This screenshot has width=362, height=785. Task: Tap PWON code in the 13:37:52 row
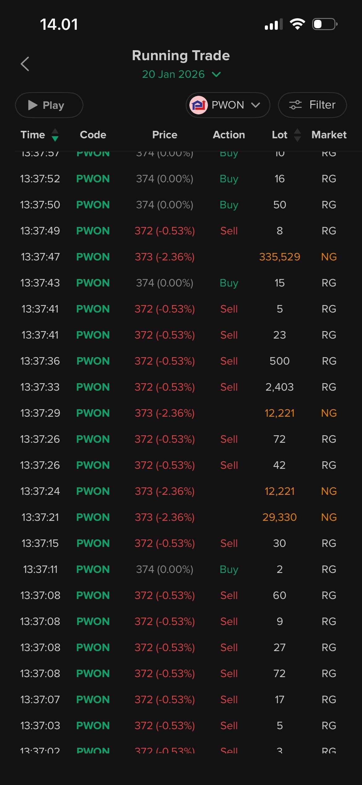click(x=93, y=179)
